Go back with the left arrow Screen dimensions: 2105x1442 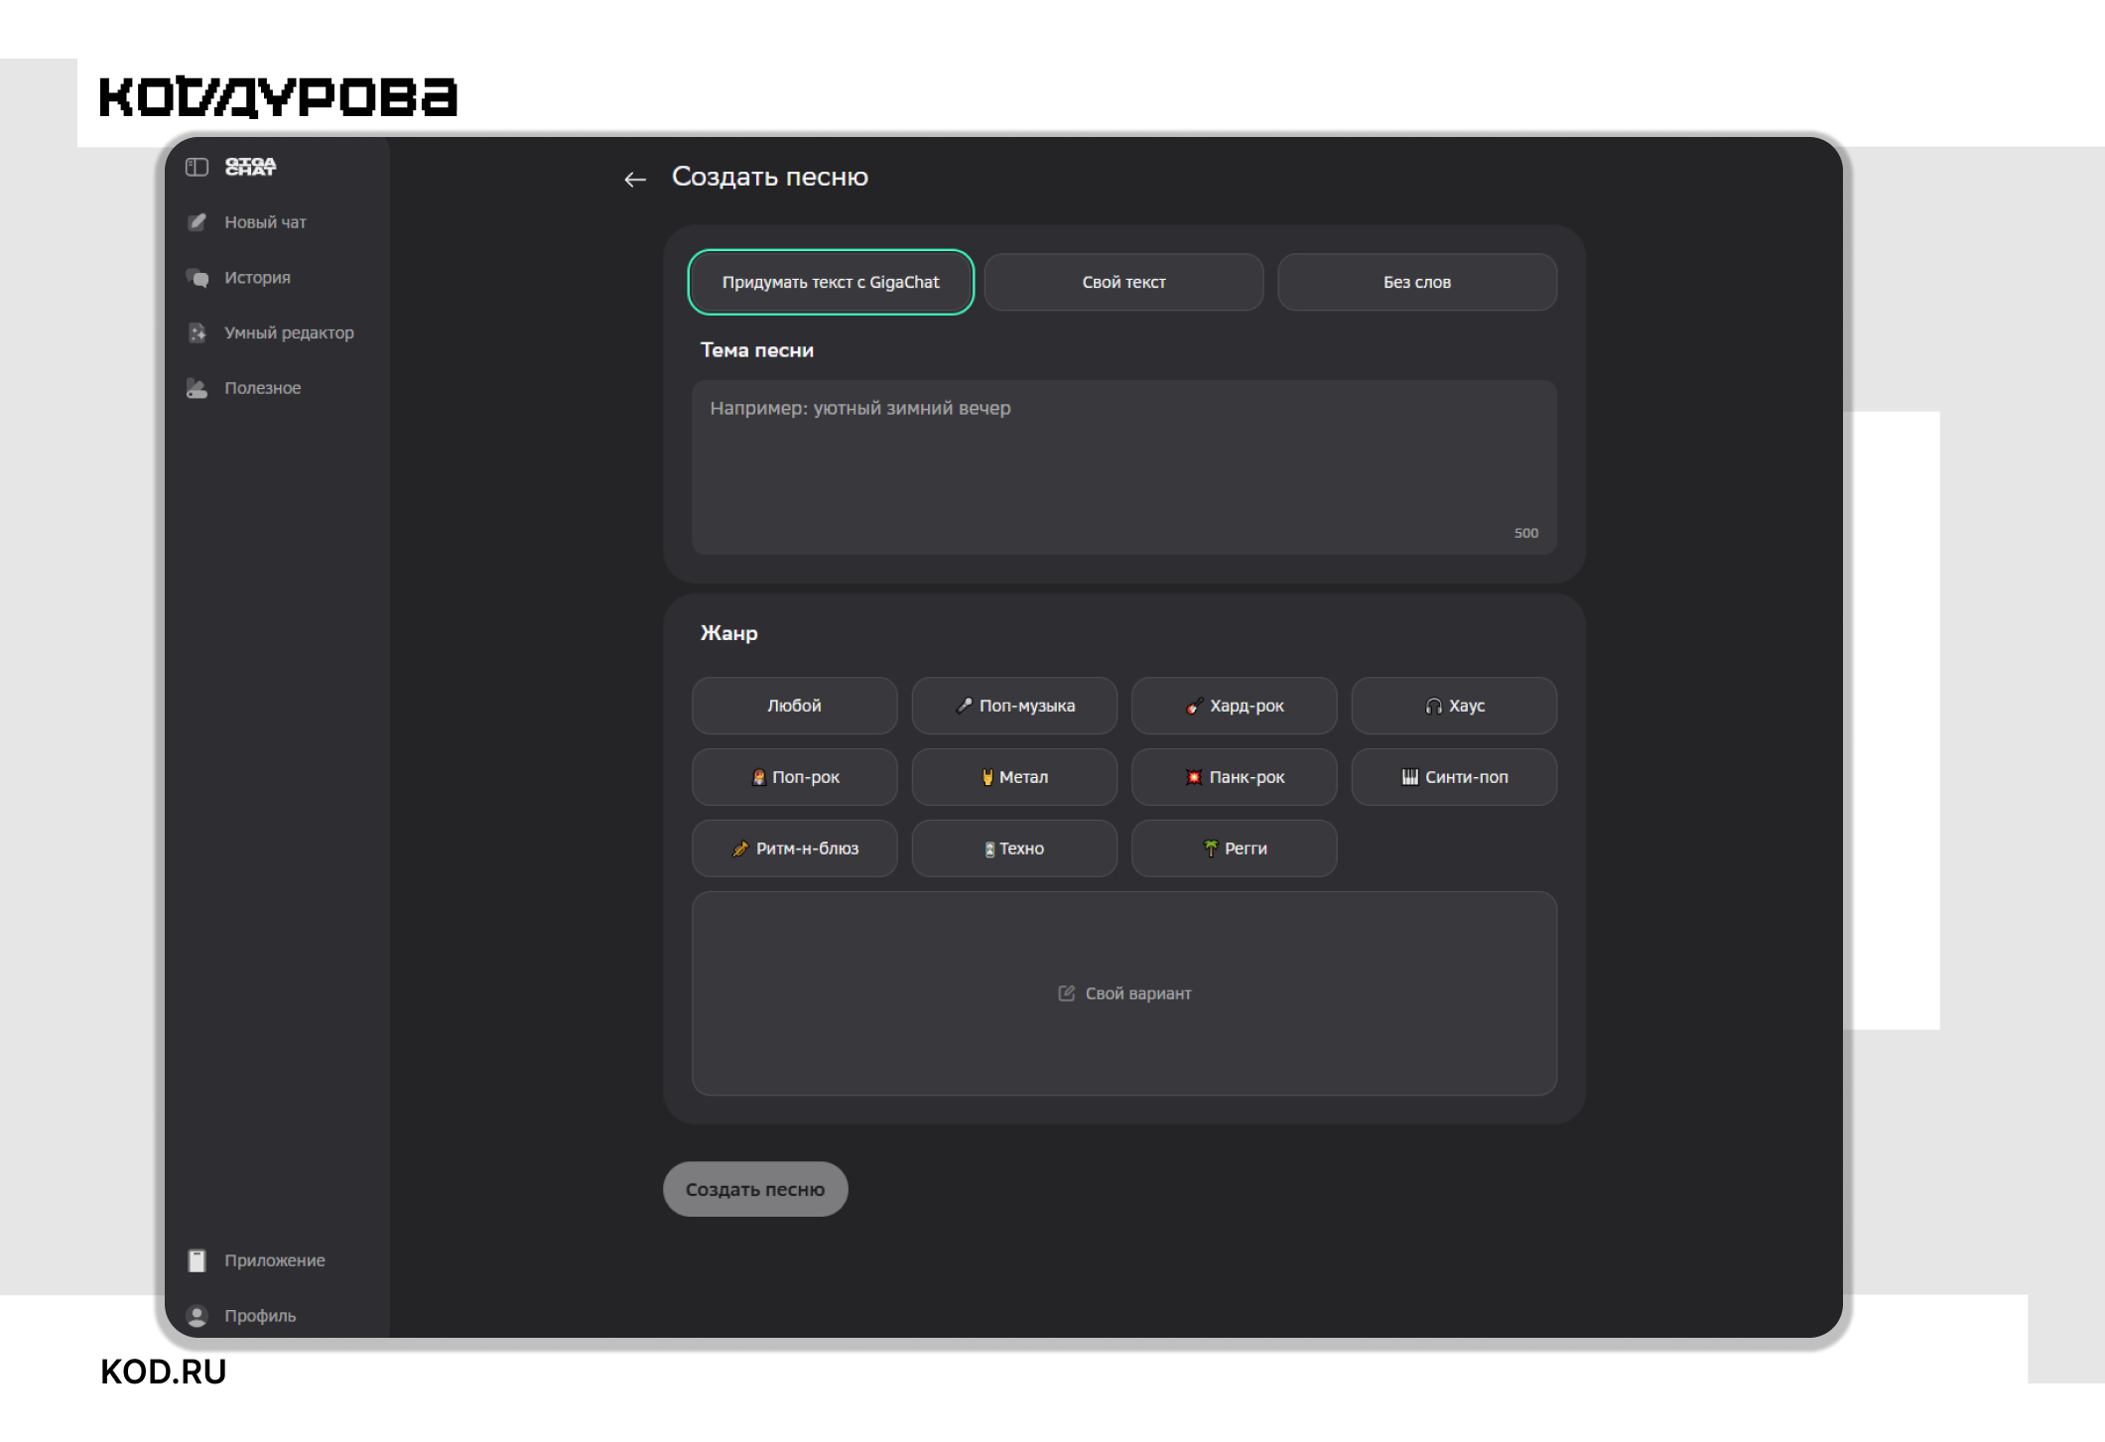pos(635,180)
